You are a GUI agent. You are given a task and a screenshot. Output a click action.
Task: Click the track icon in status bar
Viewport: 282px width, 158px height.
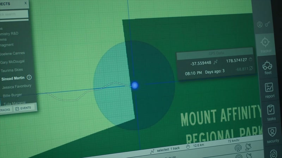[152, 152]
